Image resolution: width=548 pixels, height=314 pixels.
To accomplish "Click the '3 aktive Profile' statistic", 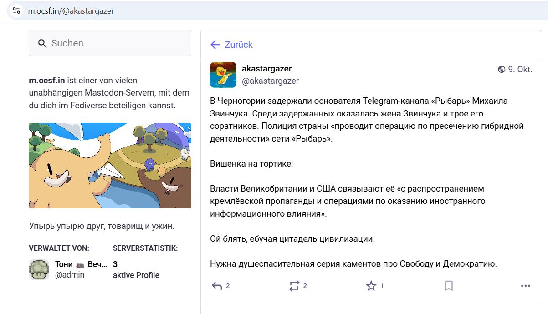I will click(x=136, y=270).
